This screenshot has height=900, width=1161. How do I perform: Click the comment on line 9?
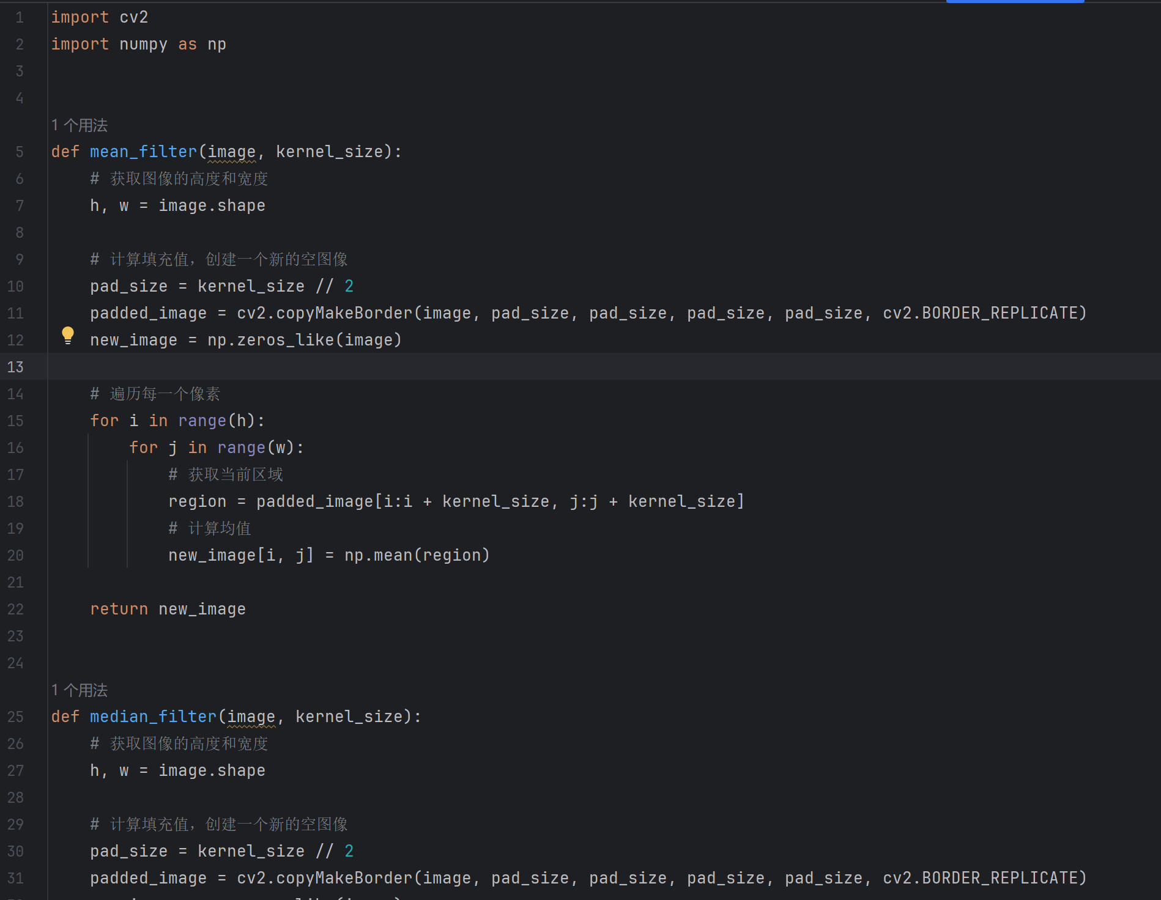[x=219, y=259]
